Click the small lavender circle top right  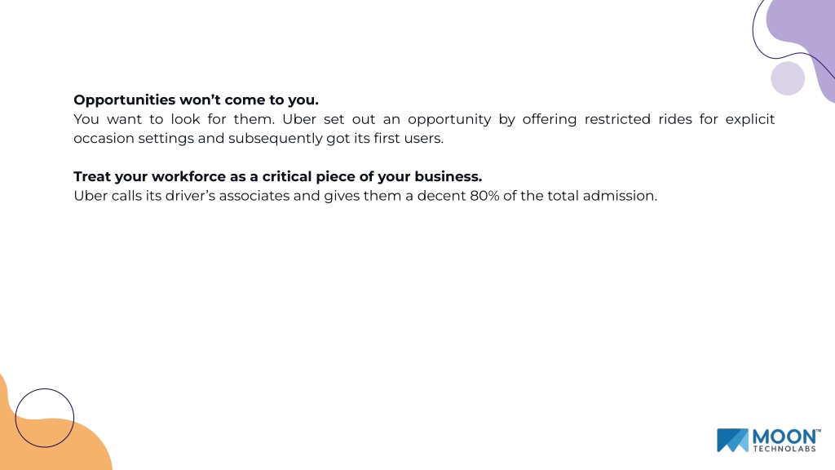788,78
